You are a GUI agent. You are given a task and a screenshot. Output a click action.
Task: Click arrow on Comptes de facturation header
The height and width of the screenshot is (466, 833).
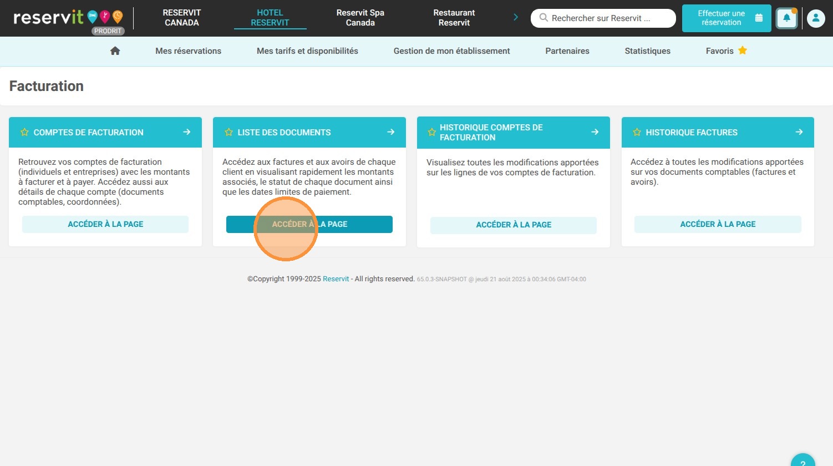[x=187, y=132]
